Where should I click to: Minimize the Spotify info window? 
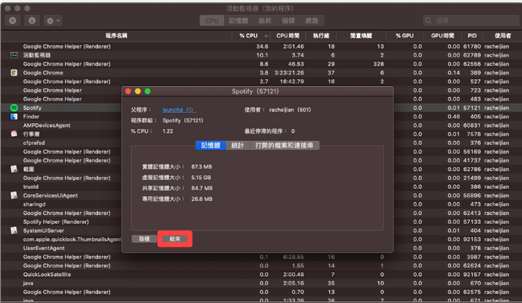[x=138, y=91]
